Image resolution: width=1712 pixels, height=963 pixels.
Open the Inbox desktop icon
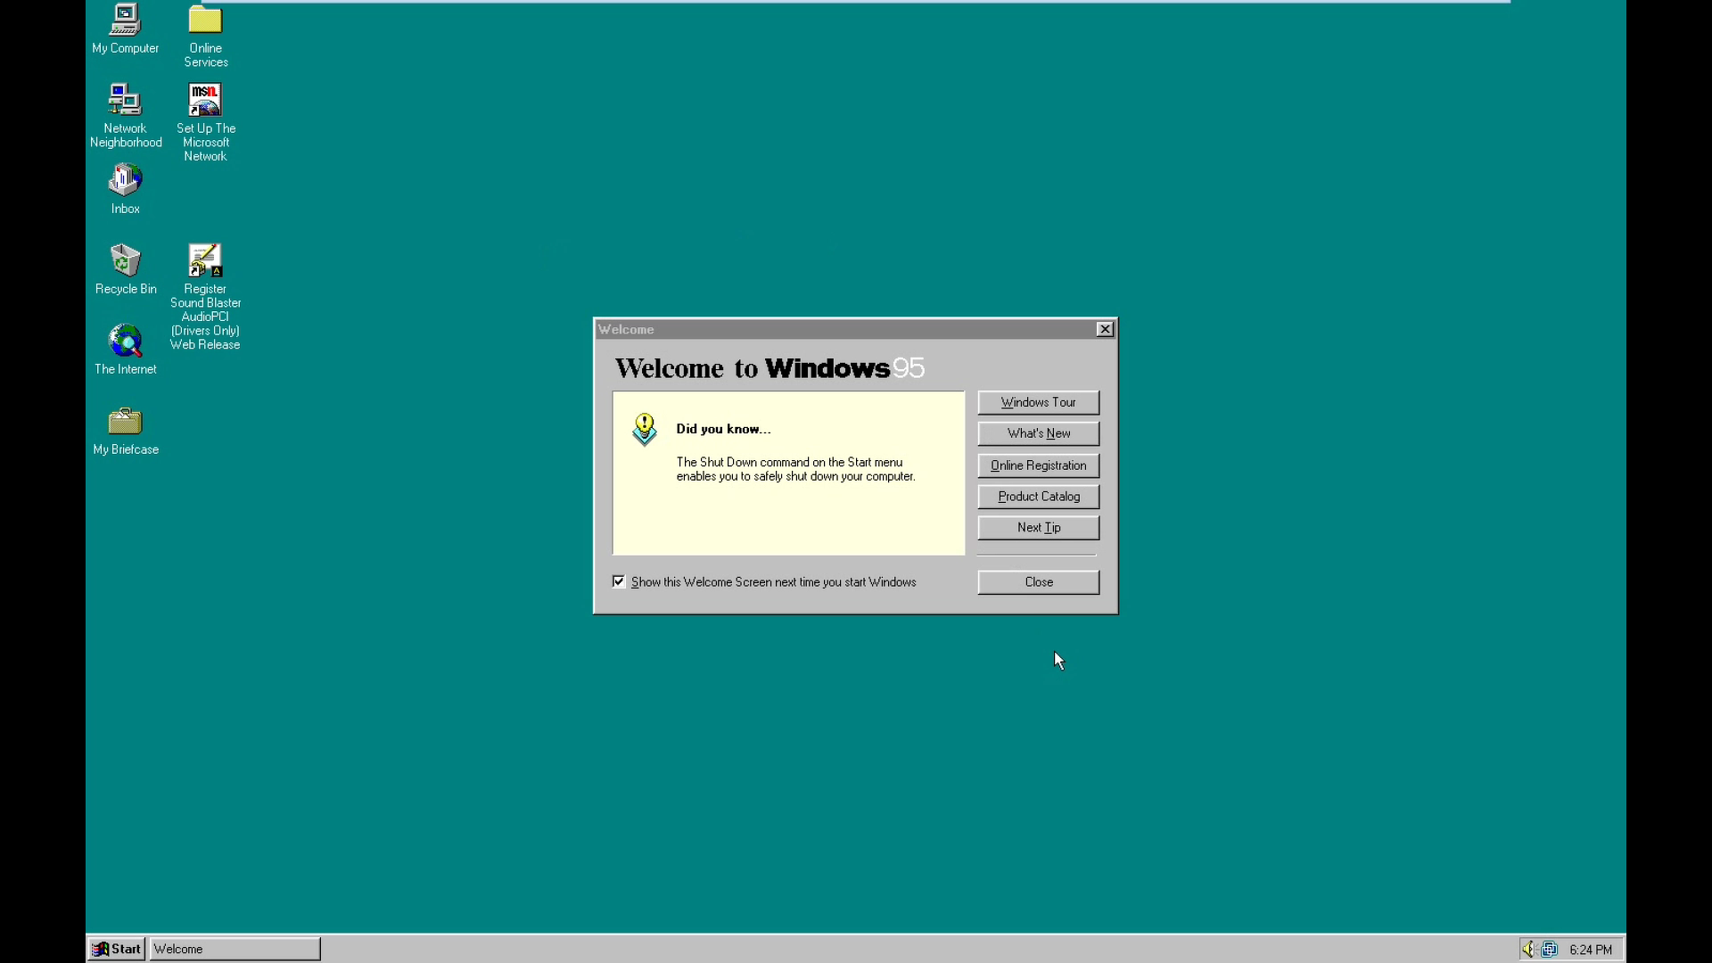point(125,181)
